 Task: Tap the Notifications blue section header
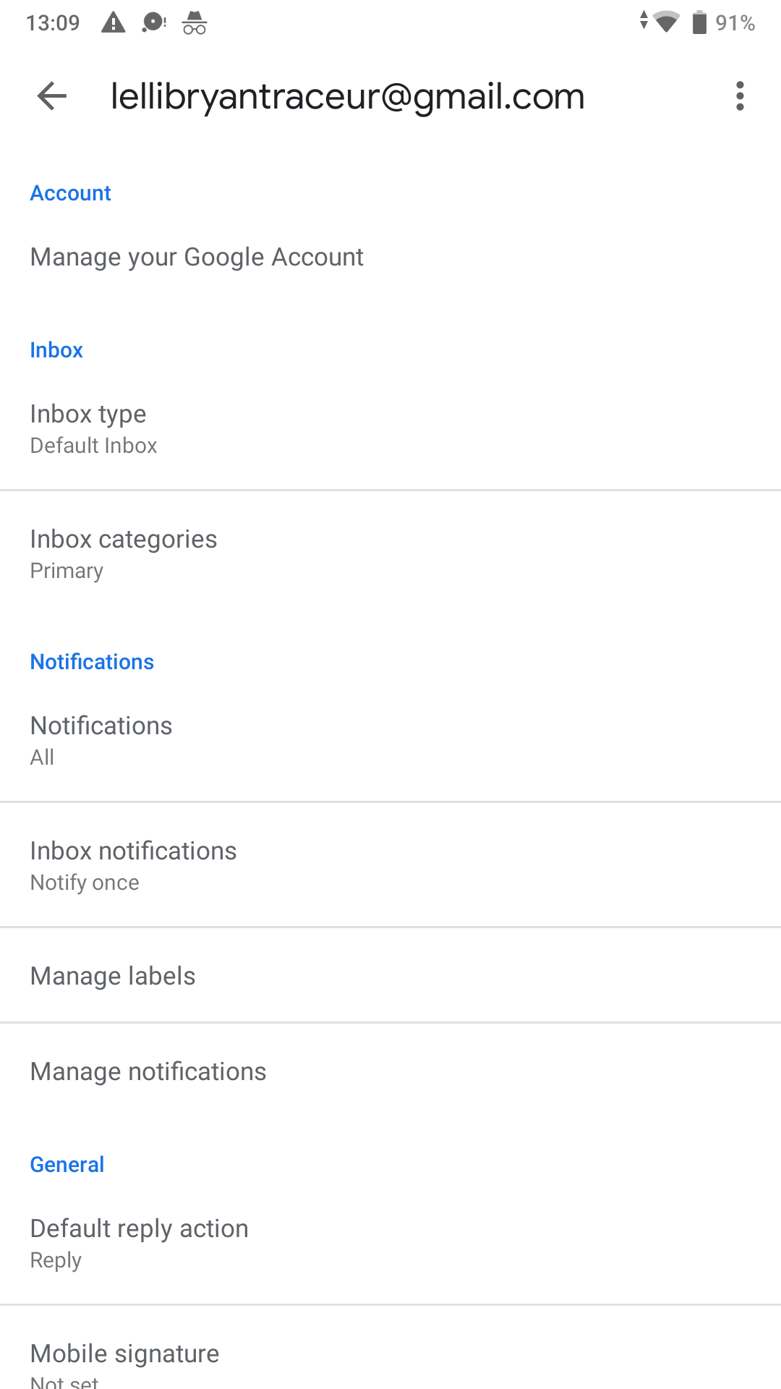click(x=92, y=661)
